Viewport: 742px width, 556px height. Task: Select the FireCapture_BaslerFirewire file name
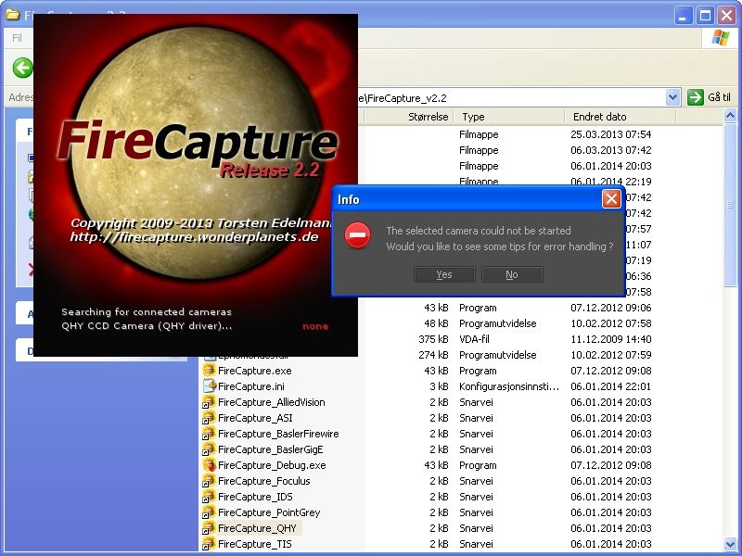(x=278, y=434)
